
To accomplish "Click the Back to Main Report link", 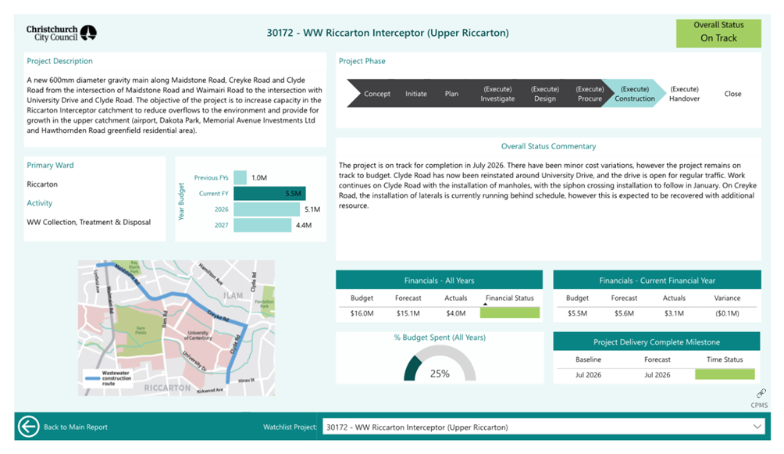I will [76, 427].
